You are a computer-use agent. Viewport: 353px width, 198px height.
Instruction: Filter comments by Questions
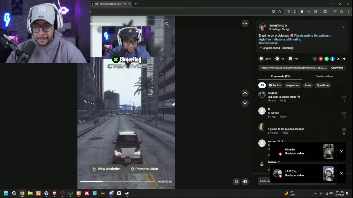[x=323, y=85]
